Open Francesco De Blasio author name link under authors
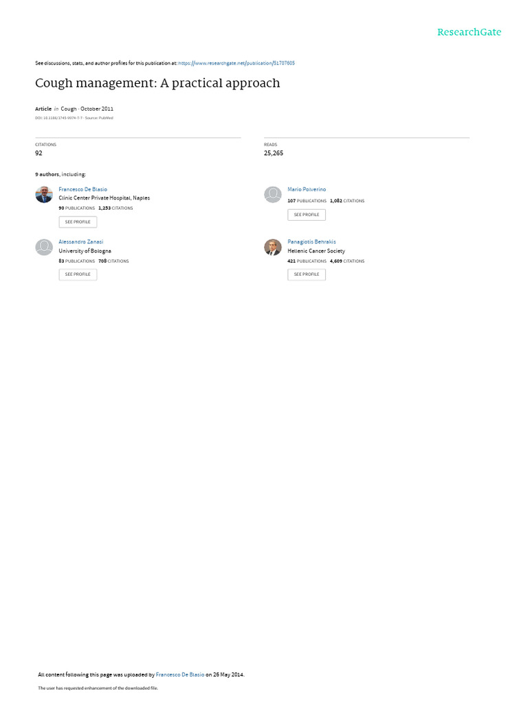Image resolution: width=528 pixels, height=704 pixels. (x=82, y=190)
